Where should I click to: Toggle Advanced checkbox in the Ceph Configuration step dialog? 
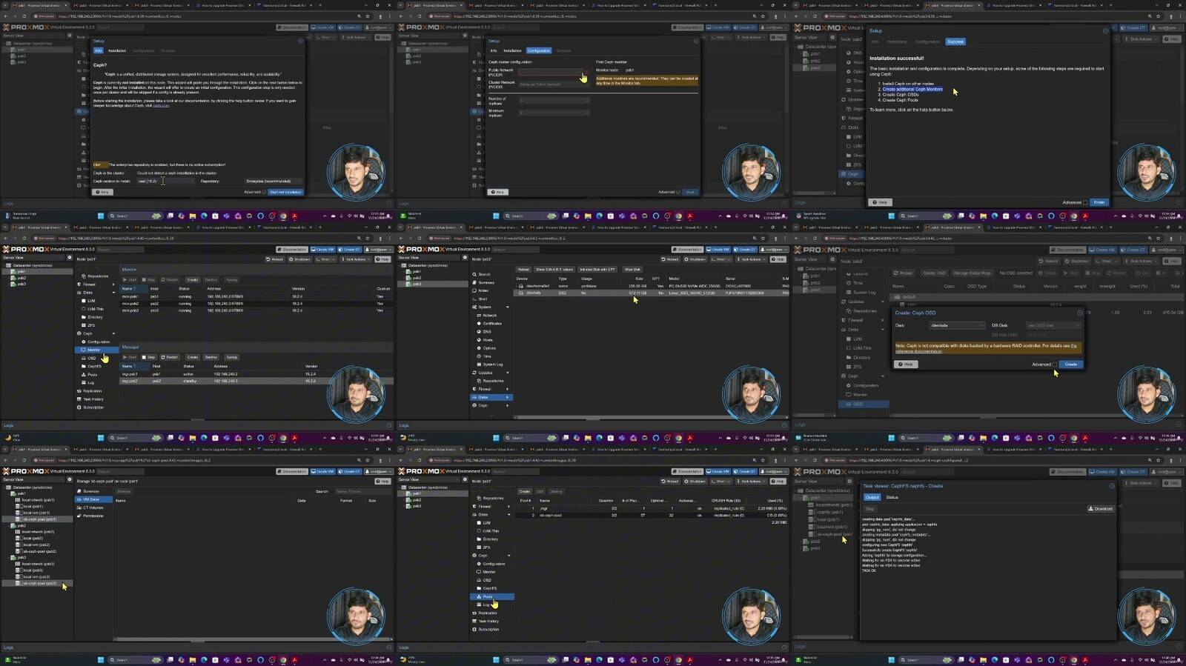[x=678, y=192]
